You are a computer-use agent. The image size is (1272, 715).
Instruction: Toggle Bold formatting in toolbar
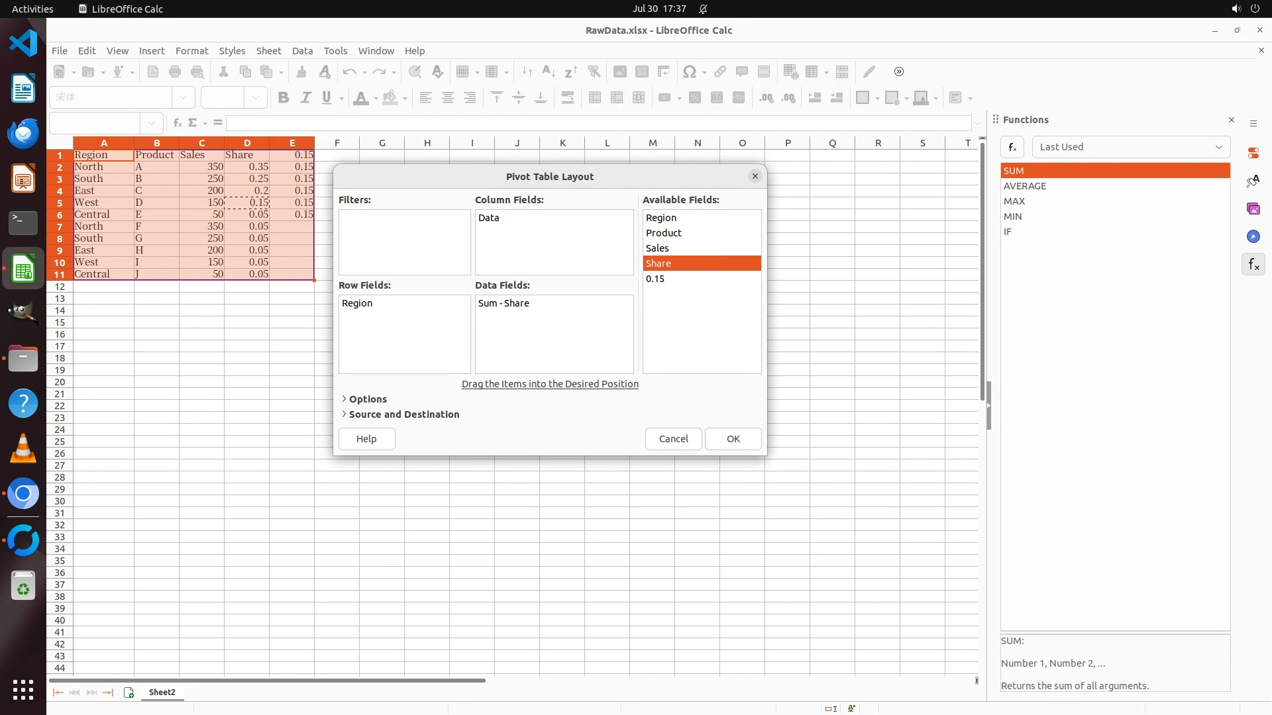[x=284, y=97]
